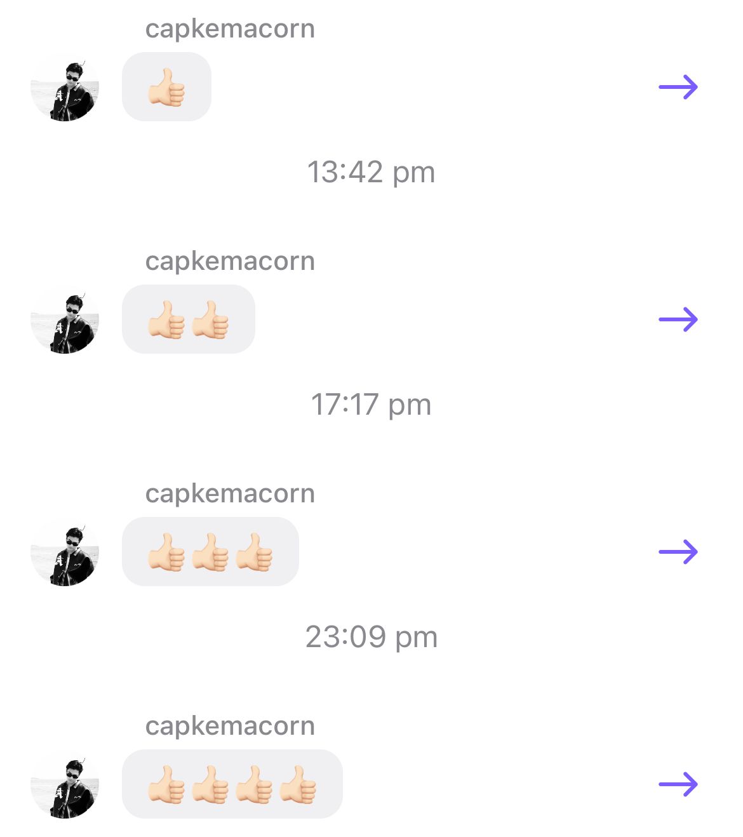Click the 23:09 pm timestamp
The width and height of the screenshot is (743, 837).
click(371, 637)
